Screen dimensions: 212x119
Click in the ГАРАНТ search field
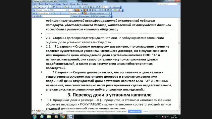click(x=56, y=16)
